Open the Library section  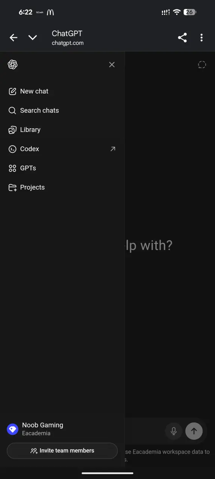click(62, 130)
